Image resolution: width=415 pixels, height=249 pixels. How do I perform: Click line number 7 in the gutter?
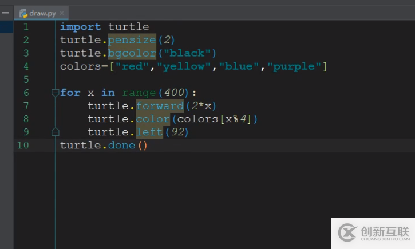(26, 106)
